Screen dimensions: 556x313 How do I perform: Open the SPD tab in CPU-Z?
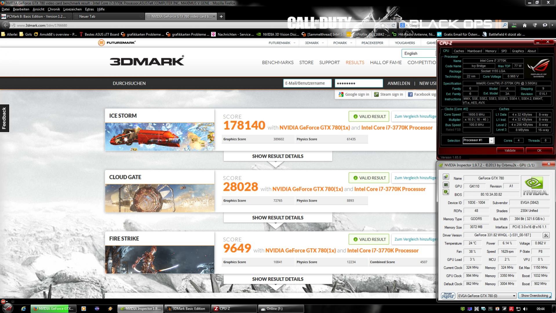(x=504, y=51)
